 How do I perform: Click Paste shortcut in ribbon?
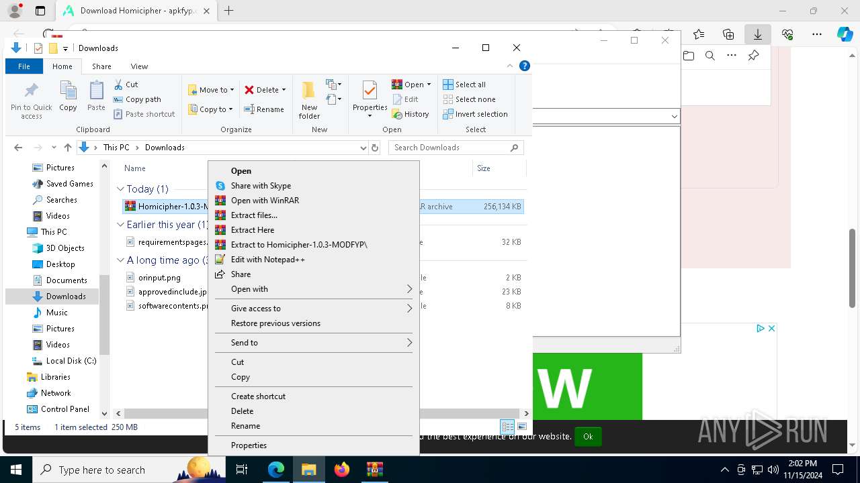(x=144, y=114)
